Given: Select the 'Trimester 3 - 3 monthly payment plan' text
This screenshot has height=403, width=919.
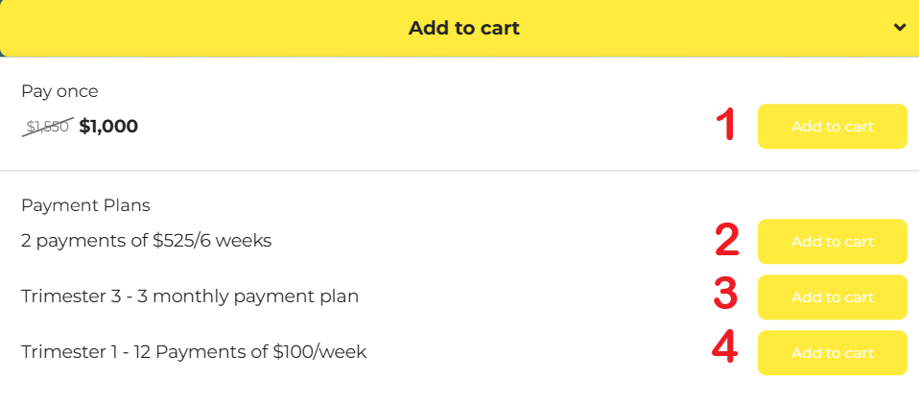Looking at the screenshot, I should point(190,296).
